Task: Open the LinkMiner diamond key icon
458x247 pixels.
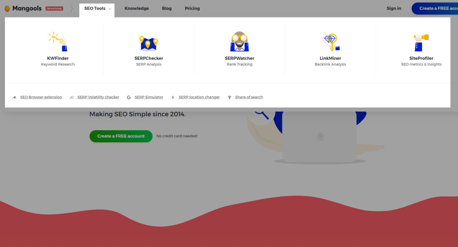Action: pyautogui.click(x=330, y=42)
